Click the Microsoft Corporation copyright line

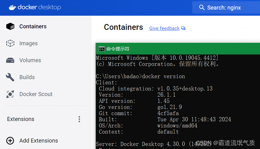158,64
